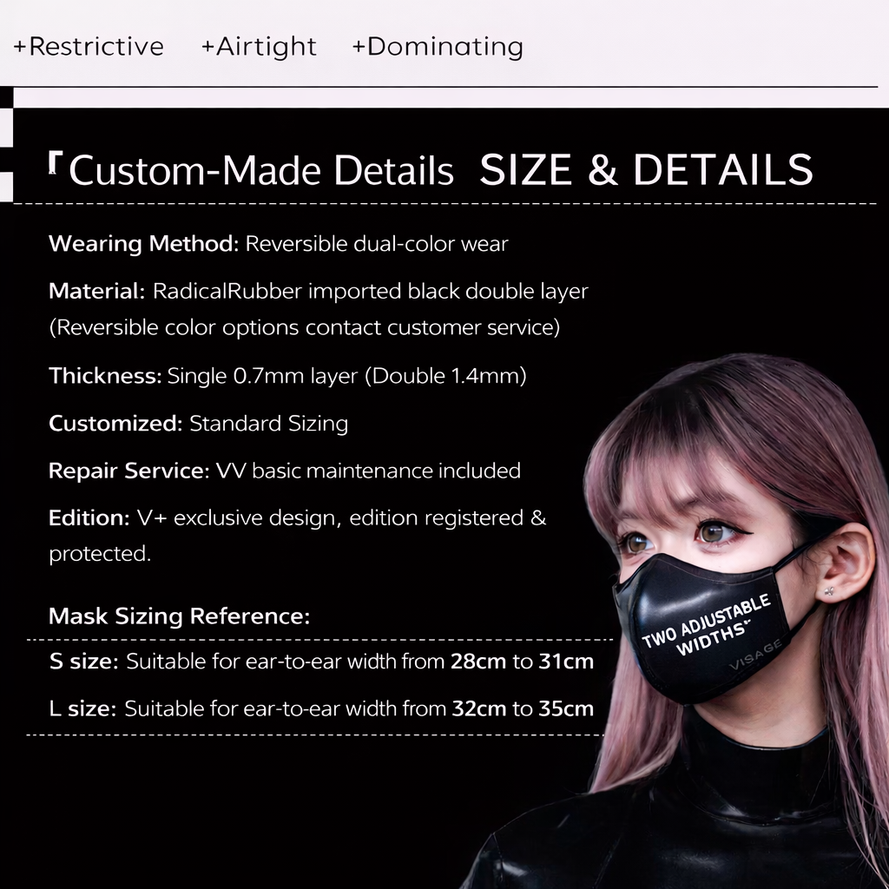The height and width of the screenshot is (889, 889).
Task: Click the Custom-Made Details heading
Action: pos(260,171)
